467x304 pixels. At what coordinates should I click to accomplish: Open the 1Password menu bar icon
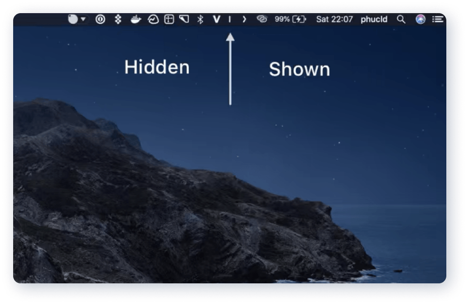pyautogui.click(x=101, y=19)
